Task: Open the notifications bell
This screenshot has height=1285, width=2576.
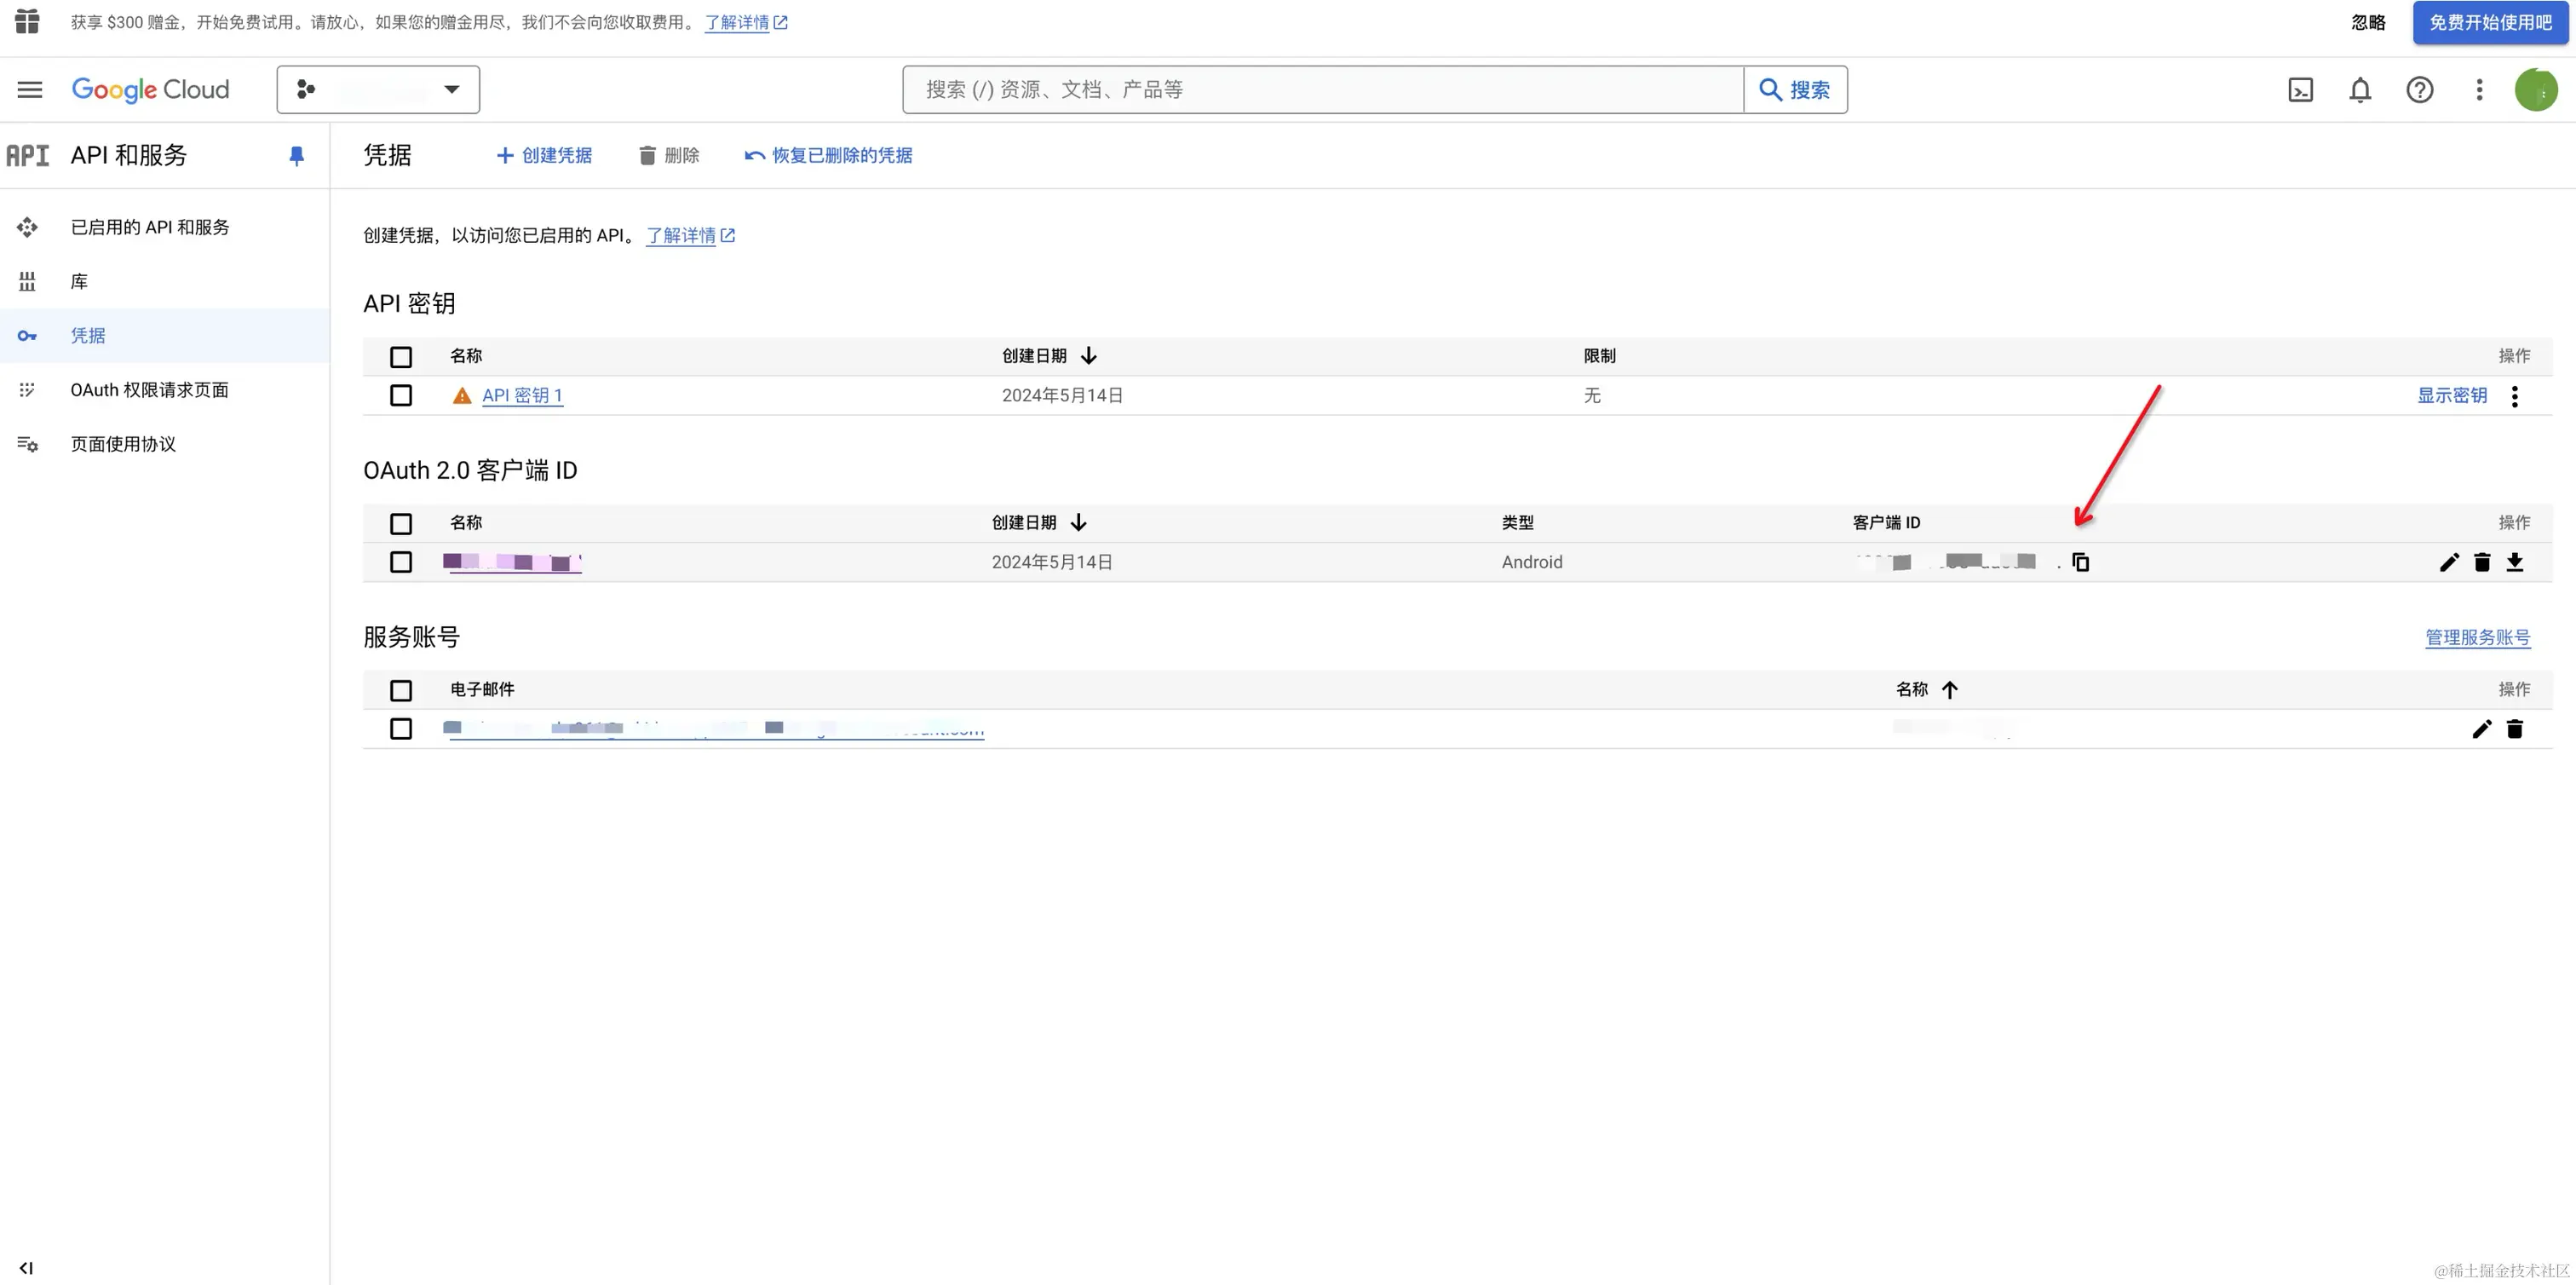Action: pyautogui.click(x=2360, y=90)
